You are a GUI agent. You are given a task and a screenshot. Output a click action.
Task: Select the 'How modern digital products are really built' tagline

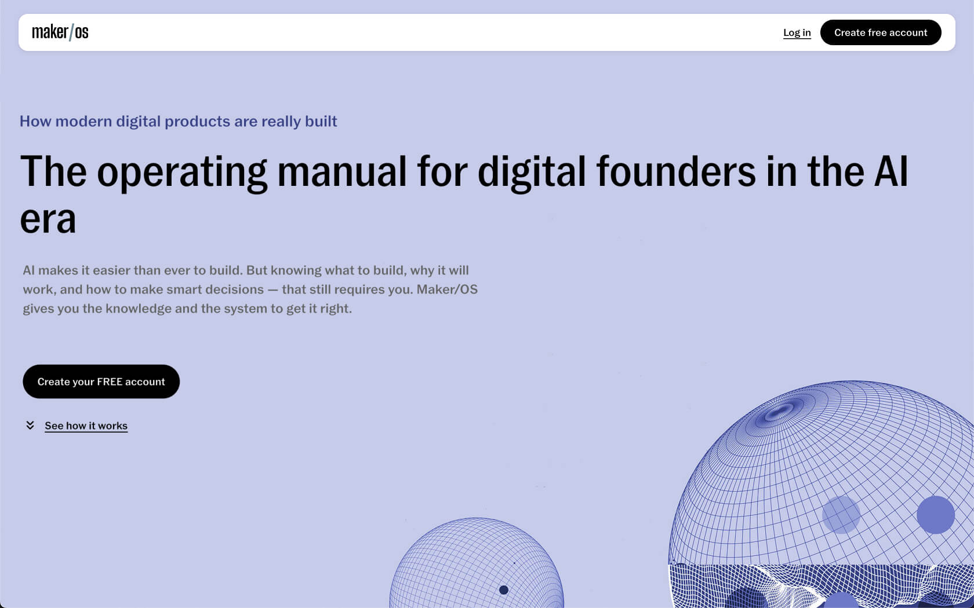pyautogui.click(x=179, y=121)
